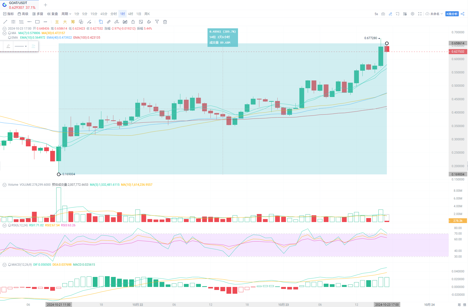Select the trend line drawing tool

point(5,22)
